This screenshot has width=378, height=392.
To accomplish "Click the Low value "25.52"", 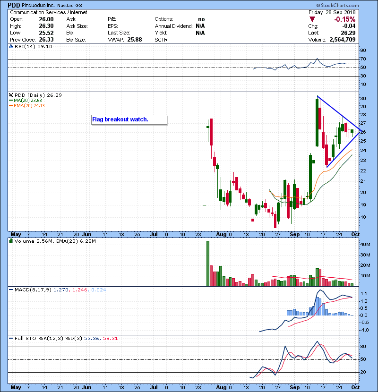I will coord(46,33).
